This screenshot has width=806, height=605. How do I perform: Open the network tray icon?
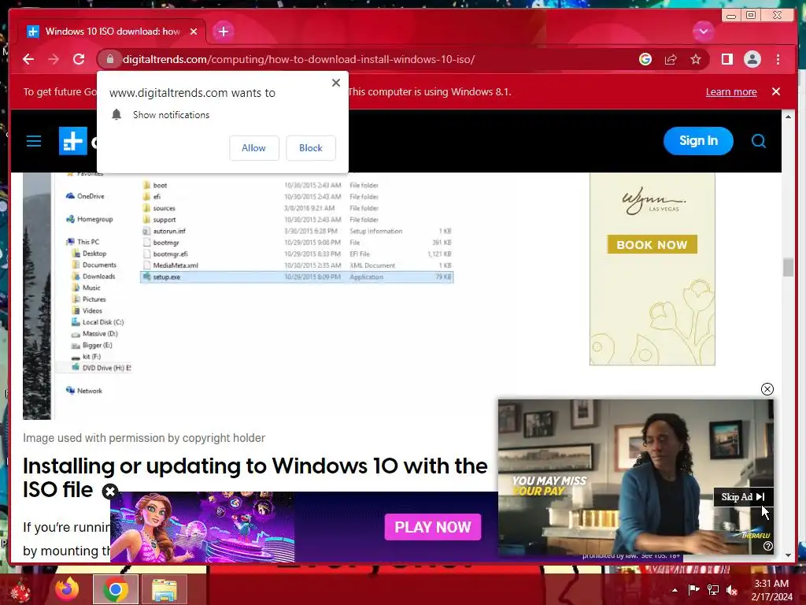(713, 590)
